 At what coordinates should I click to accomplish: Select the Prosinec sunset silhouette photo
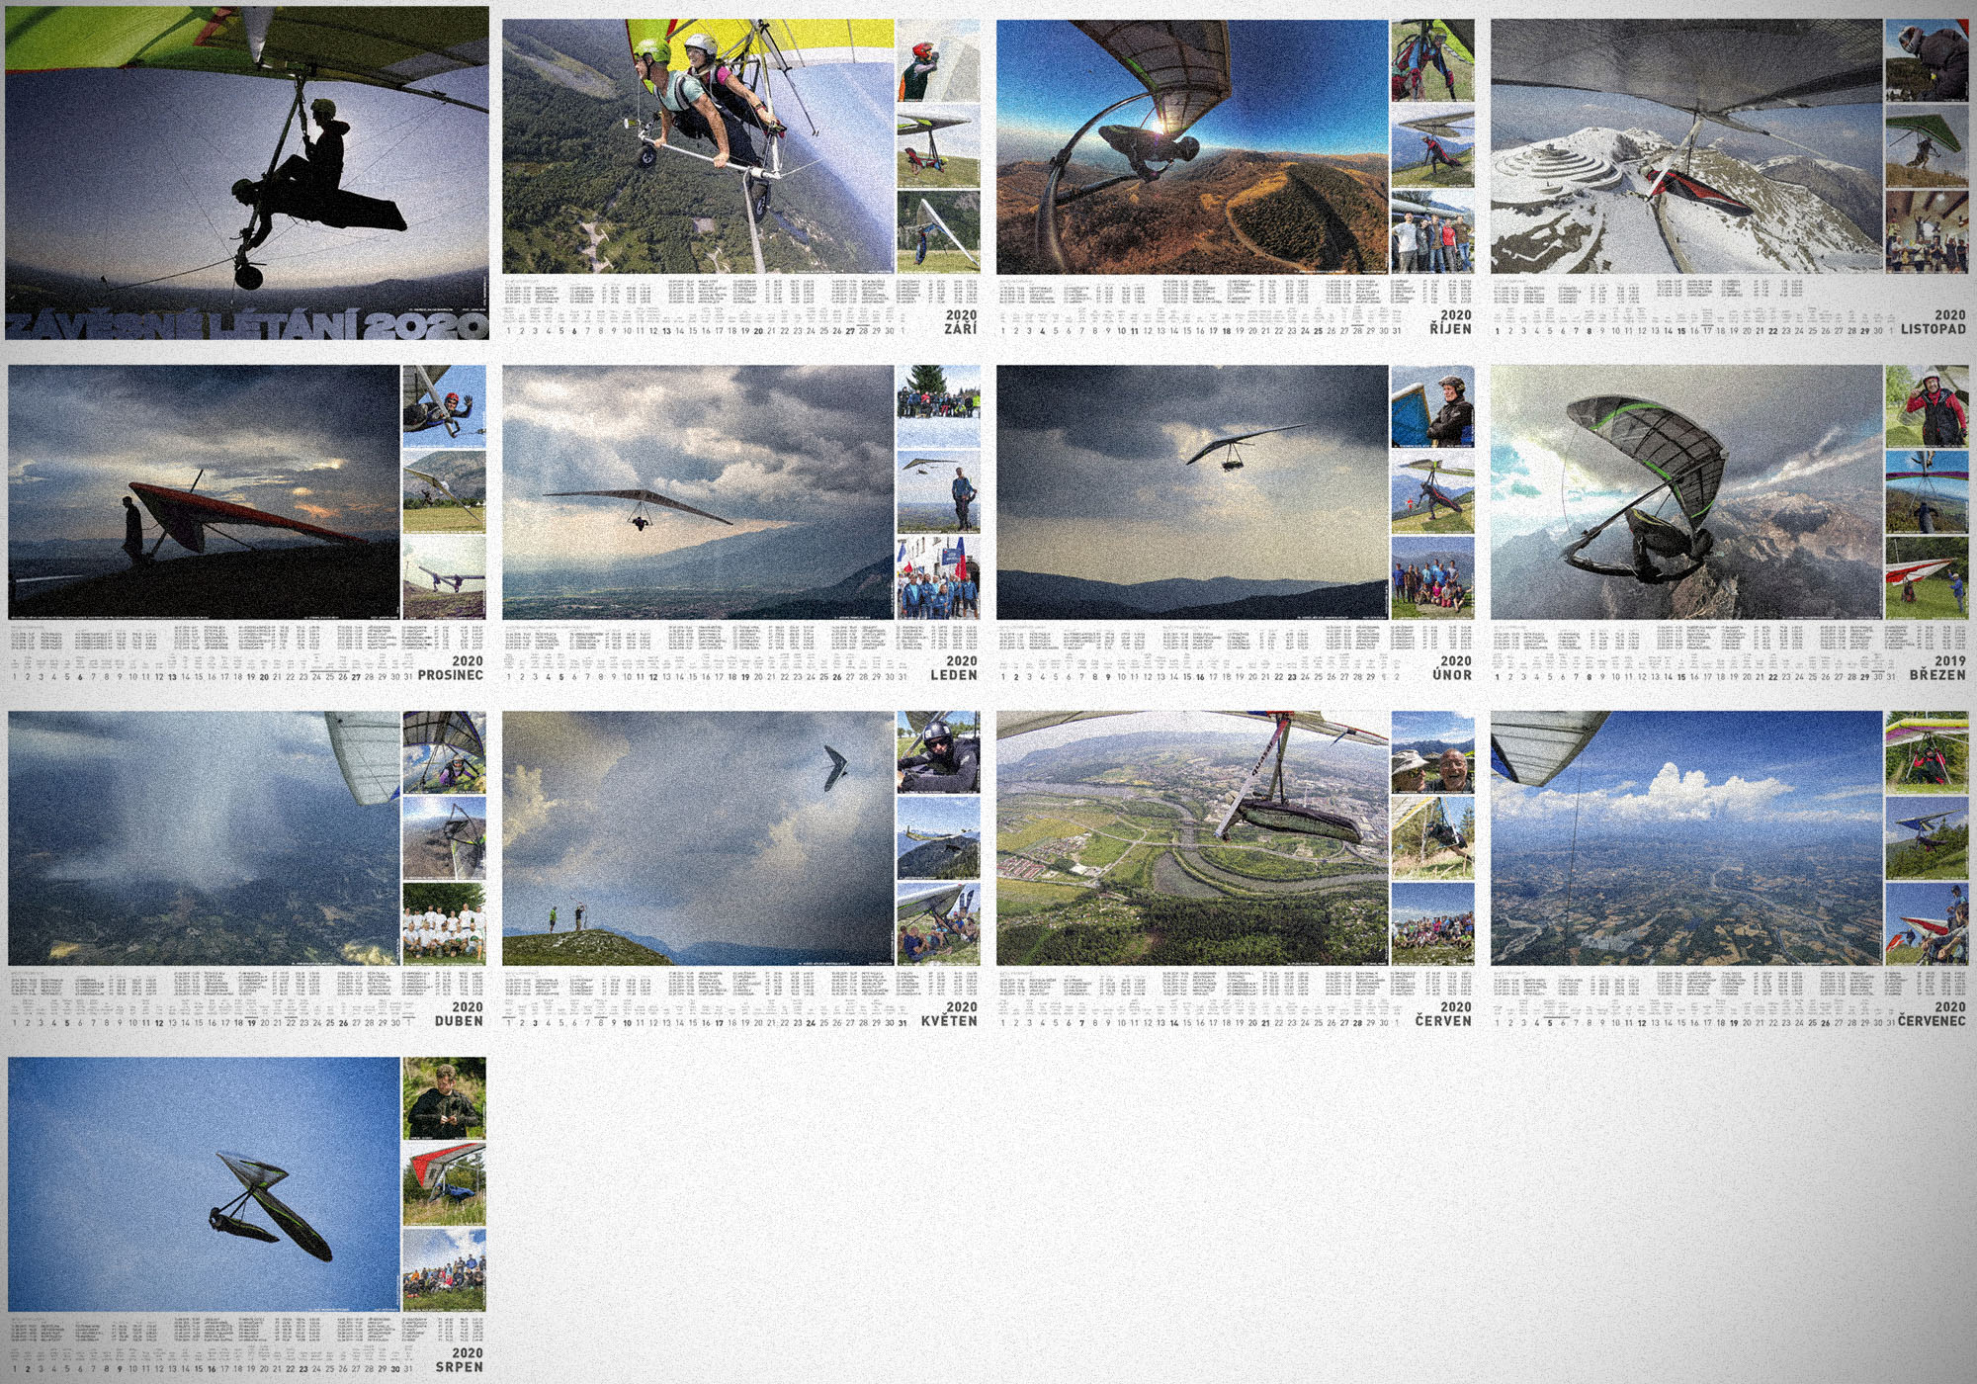click(204, 492)
